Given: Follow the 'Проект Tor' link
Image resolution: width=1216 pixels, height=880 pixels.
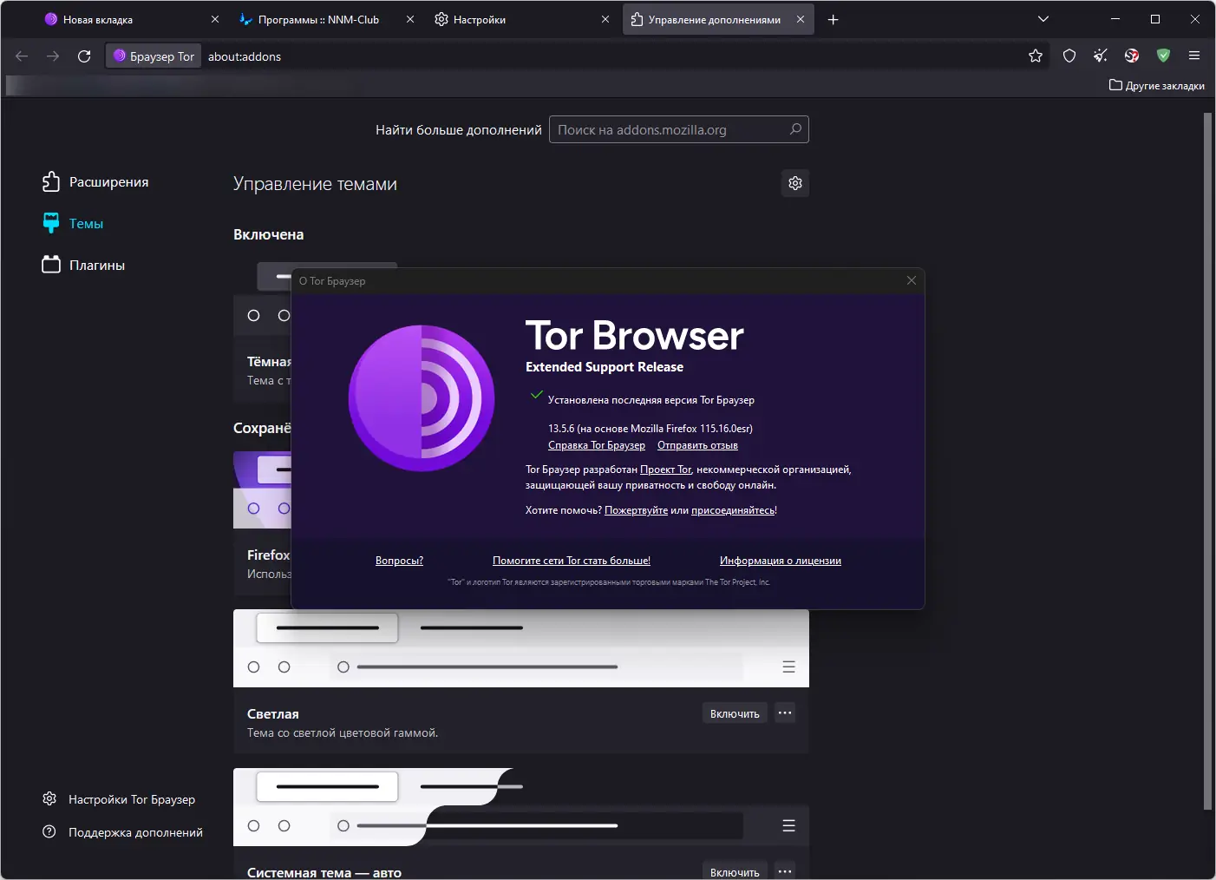Looking at the screenshot, I should coord(666,470).
